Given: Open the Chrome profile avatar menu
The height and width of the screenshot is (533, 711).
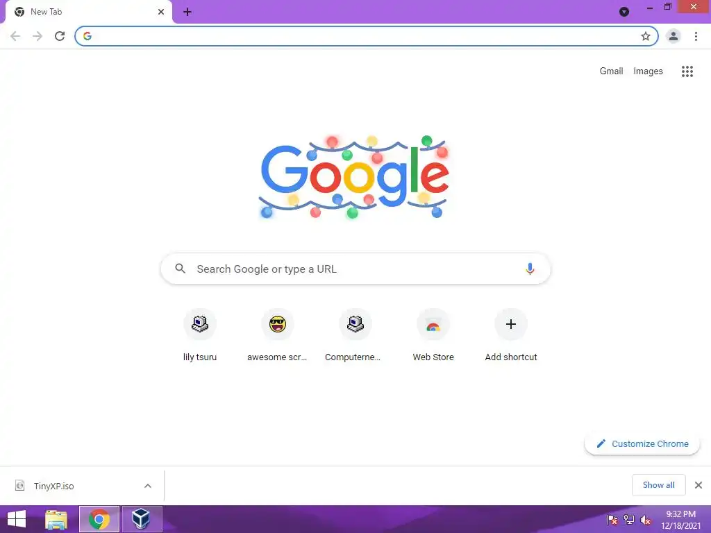Looking at the screenshot, I should pos(674,36).
